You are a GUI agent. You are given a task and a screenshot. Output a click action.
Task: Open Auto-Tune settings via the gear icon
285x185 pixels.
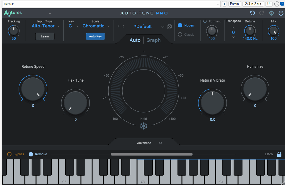[x=271, y=13]
